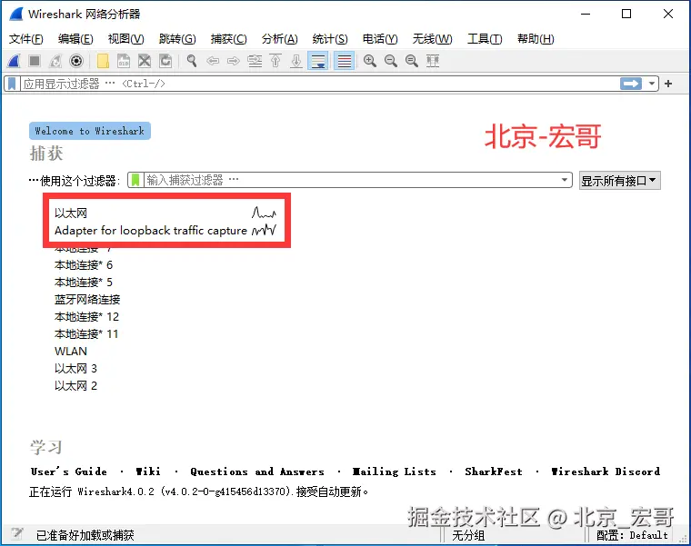
Task: Click the reload capture file icon
Action: pyautogui.click(x=165, y=61)
